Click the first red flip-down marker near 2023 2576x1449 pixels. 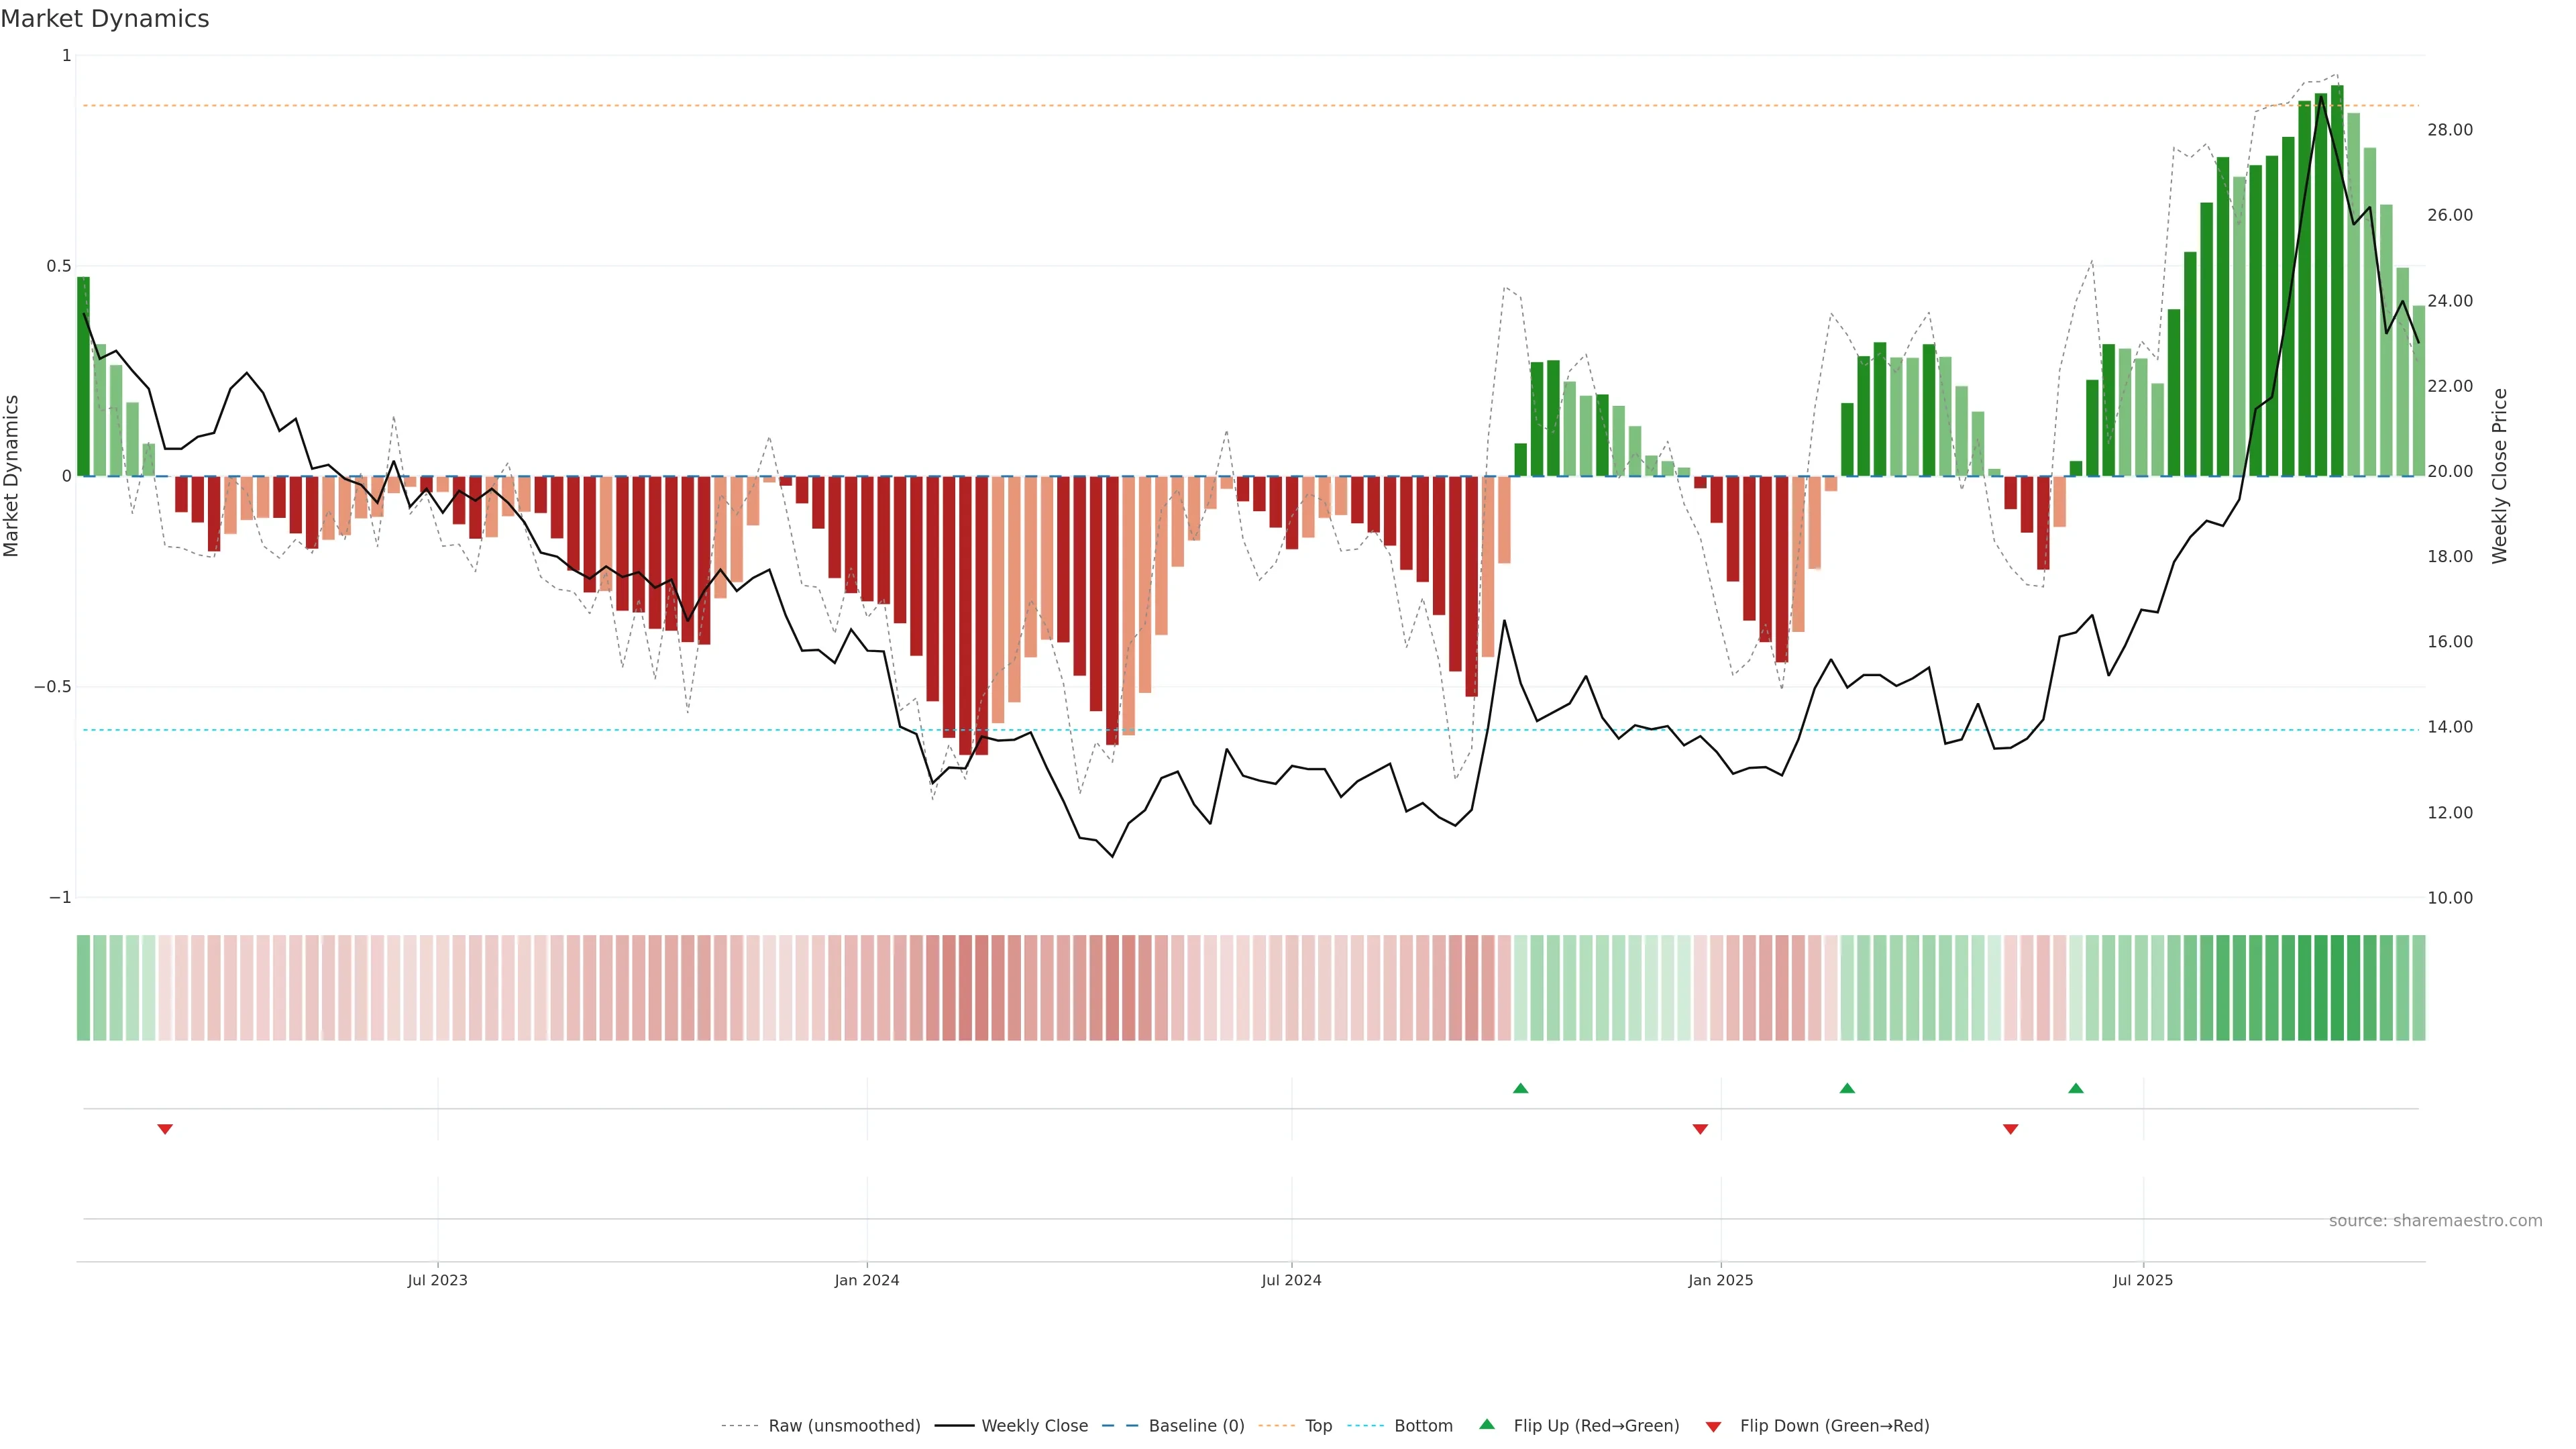click(165, 1129)
